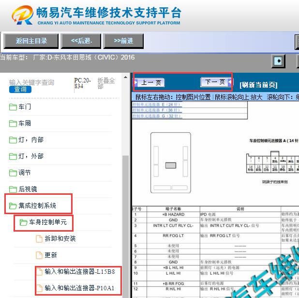
Task: Click the page icon beside 输入和输出连接器-P10A1
Action: pos(40,288)
